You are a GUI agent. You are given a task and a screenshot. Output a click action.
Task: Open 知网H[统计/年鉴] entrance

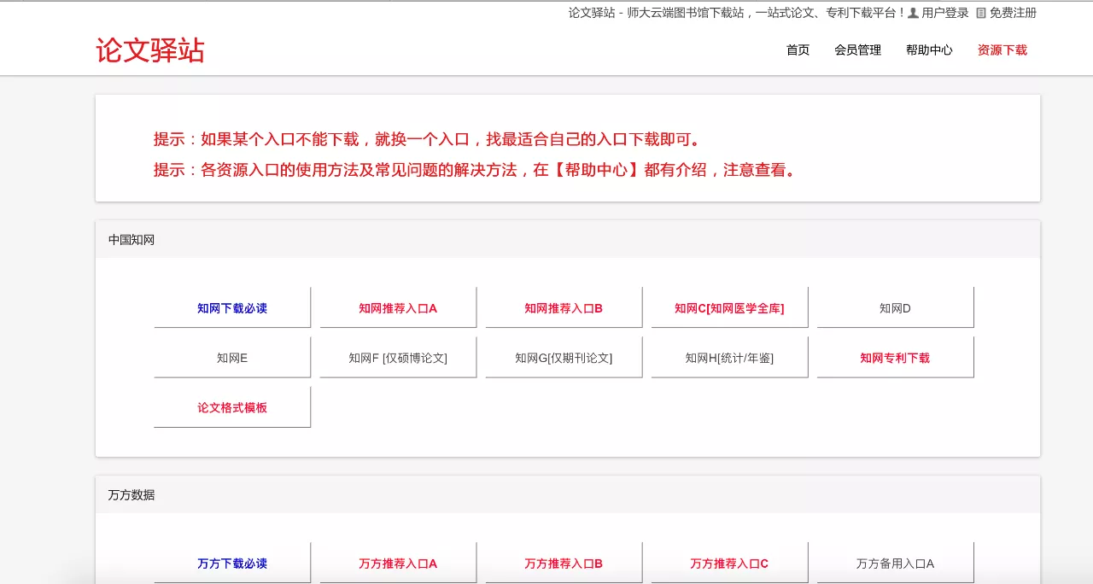click(x=729, y=357)
